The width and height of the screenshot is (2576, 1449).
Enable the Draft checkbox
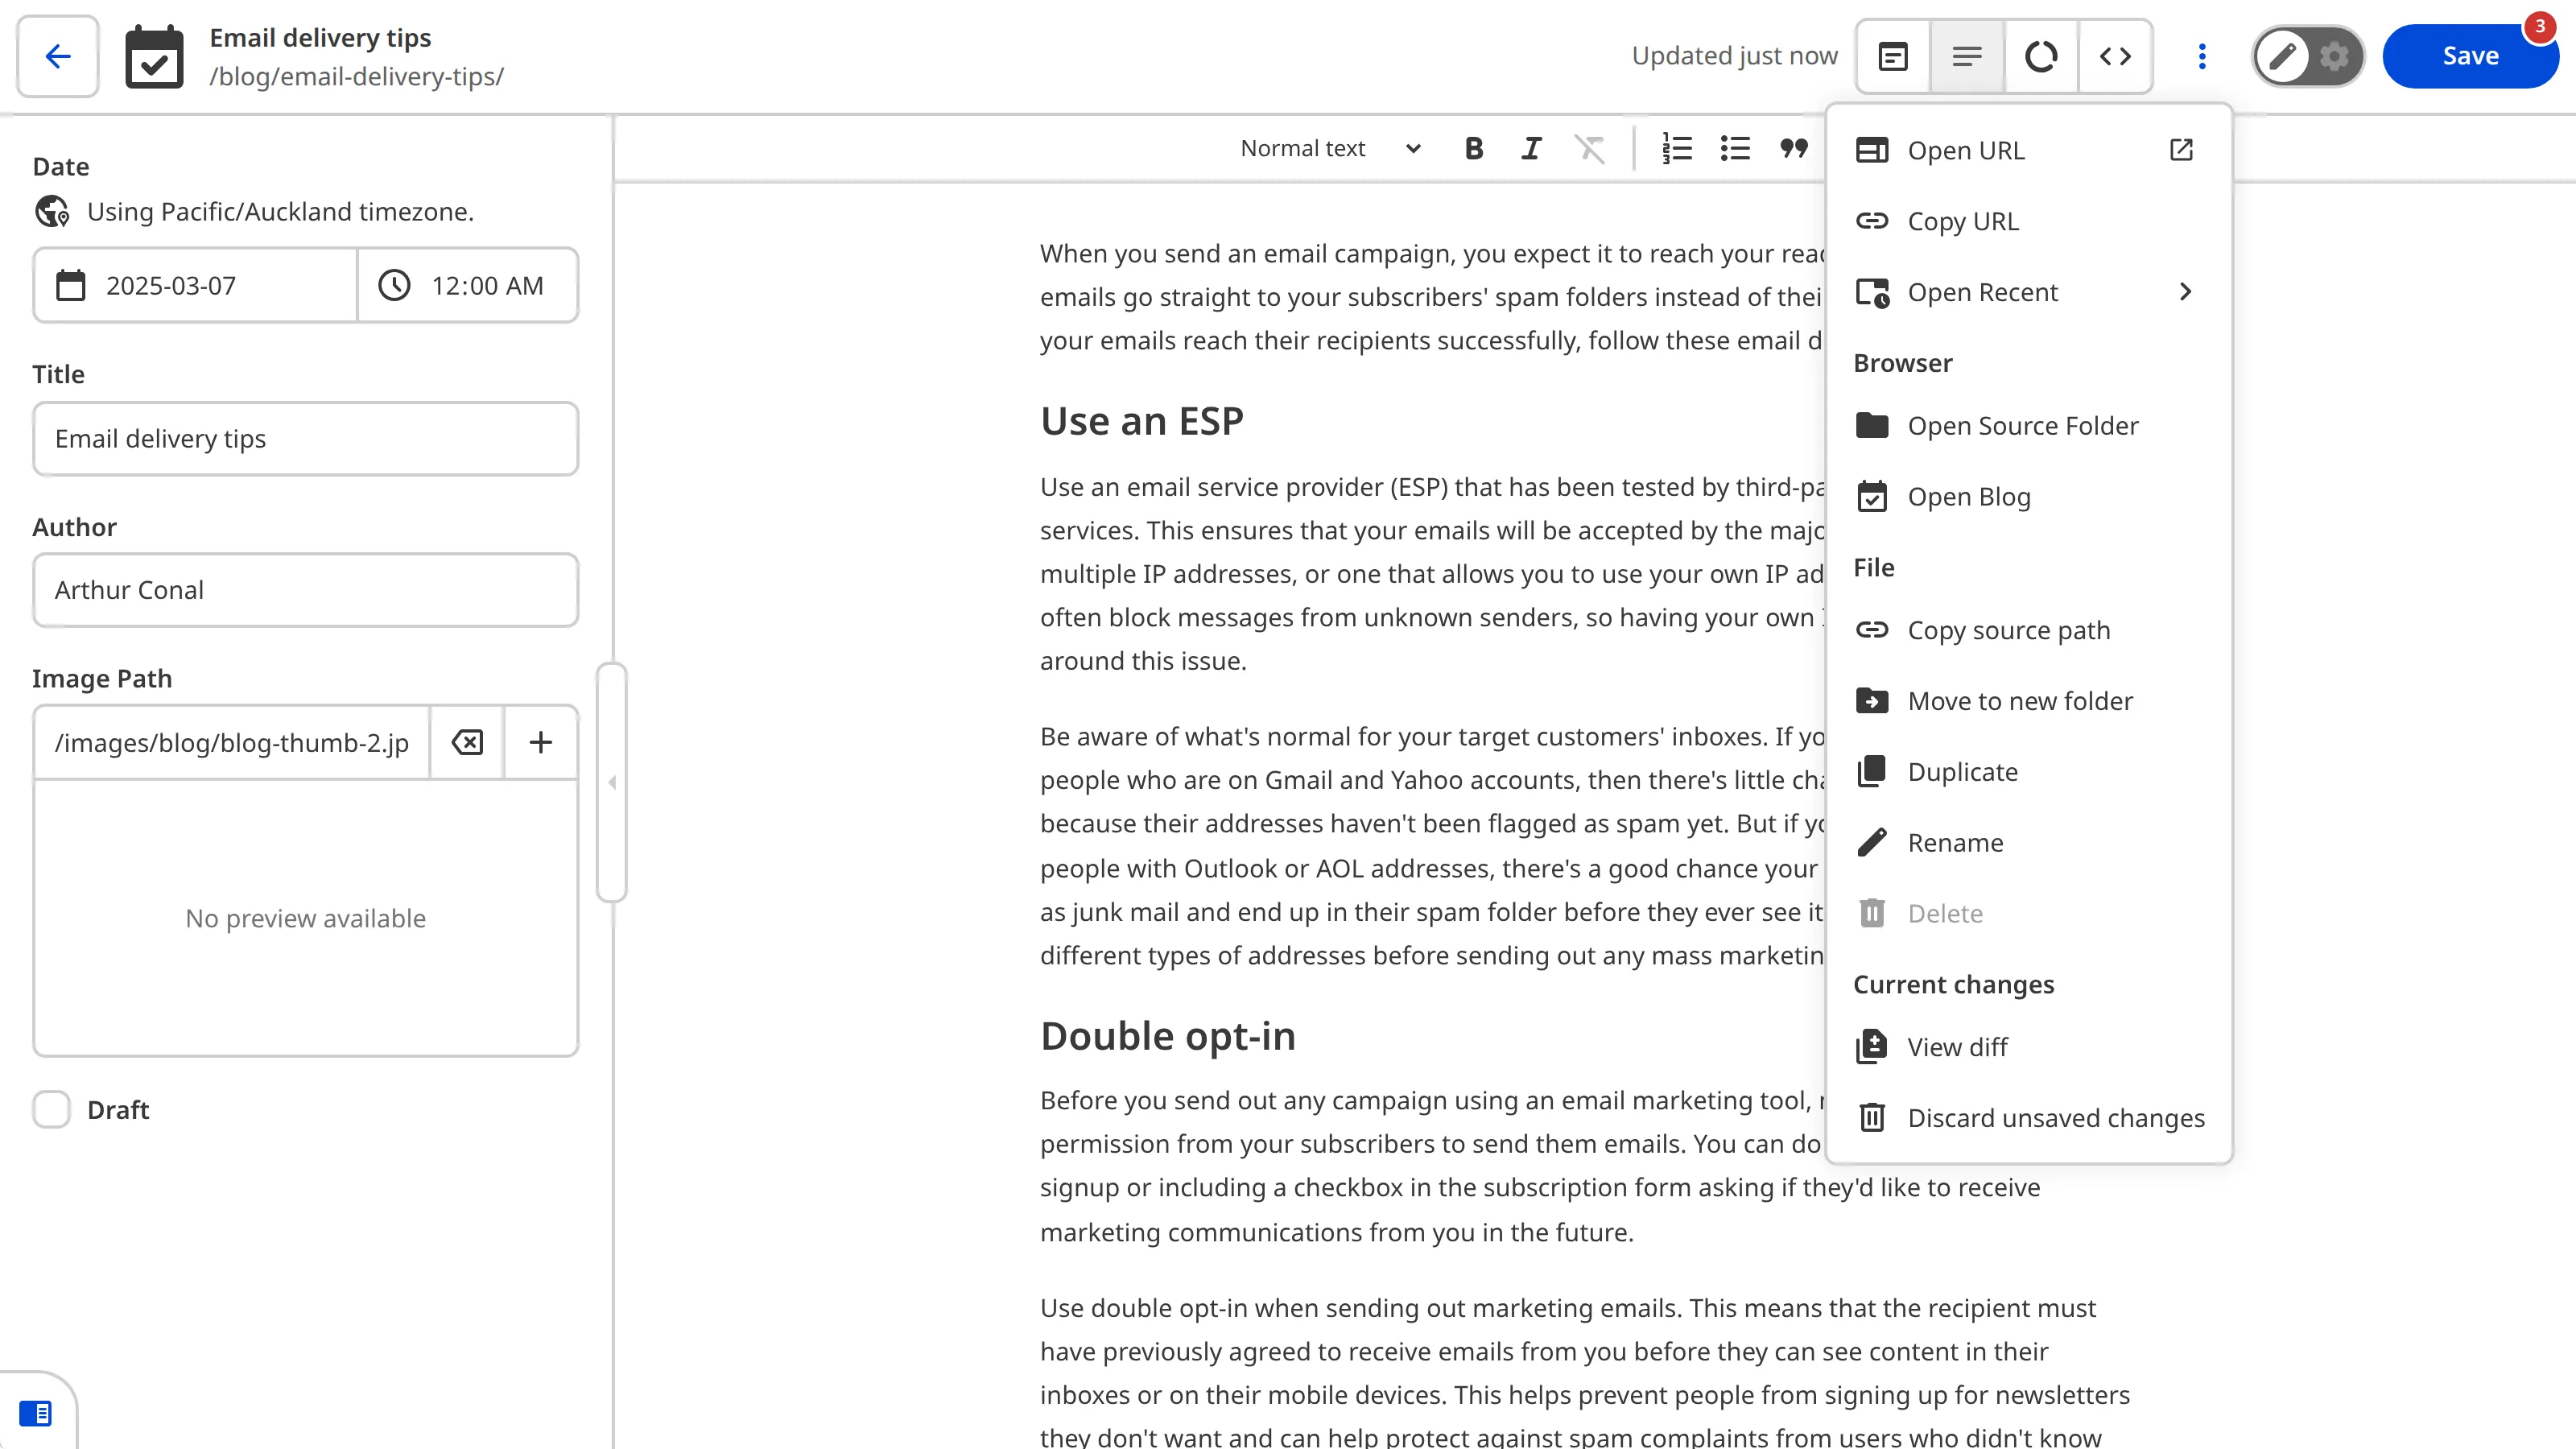tap(51, 1109)
